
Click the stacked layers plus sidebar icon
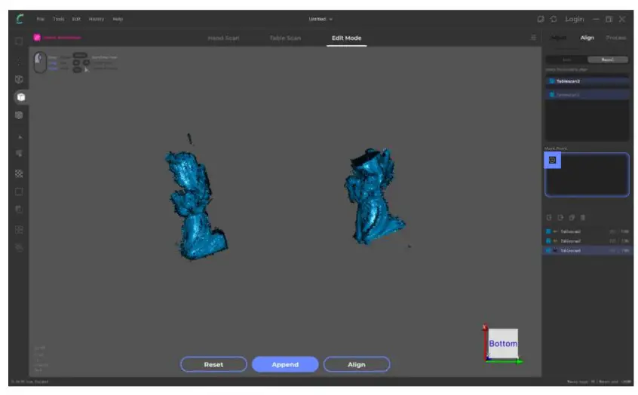coord(19,210)
